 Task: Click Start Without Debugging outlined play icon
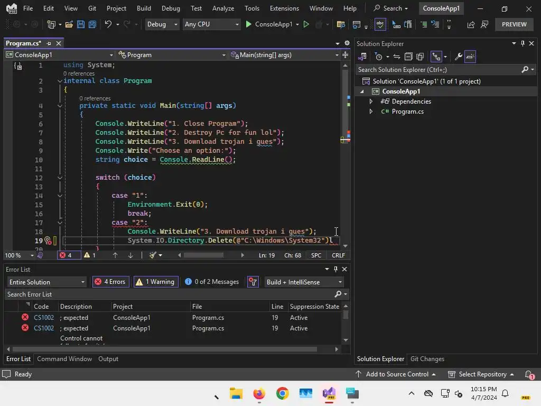pos(306,24)
